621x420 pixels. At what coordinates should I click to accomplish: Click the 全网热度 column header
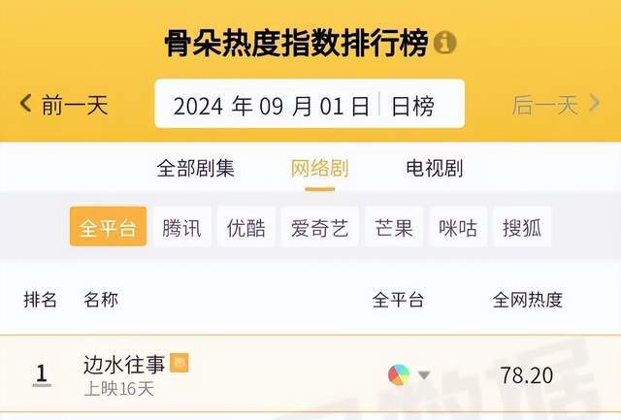tap(527, 300)
